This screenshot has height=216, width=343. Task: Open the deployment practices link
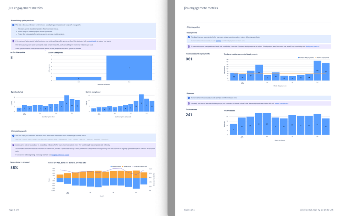(312, 47)
